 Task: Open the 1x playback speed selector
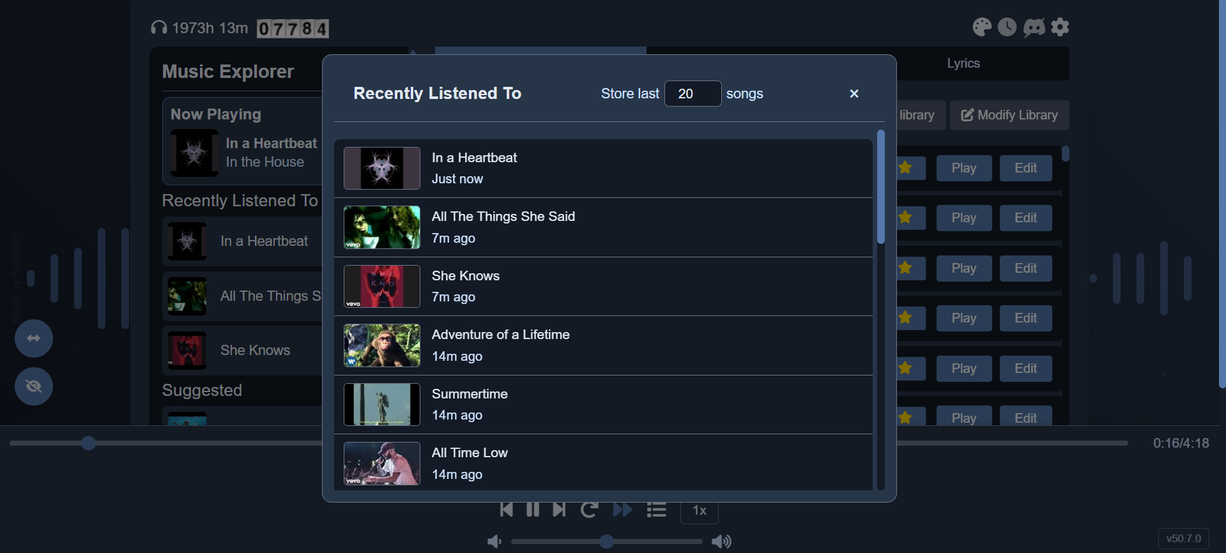pyautogui.click(x=700, y=511)
